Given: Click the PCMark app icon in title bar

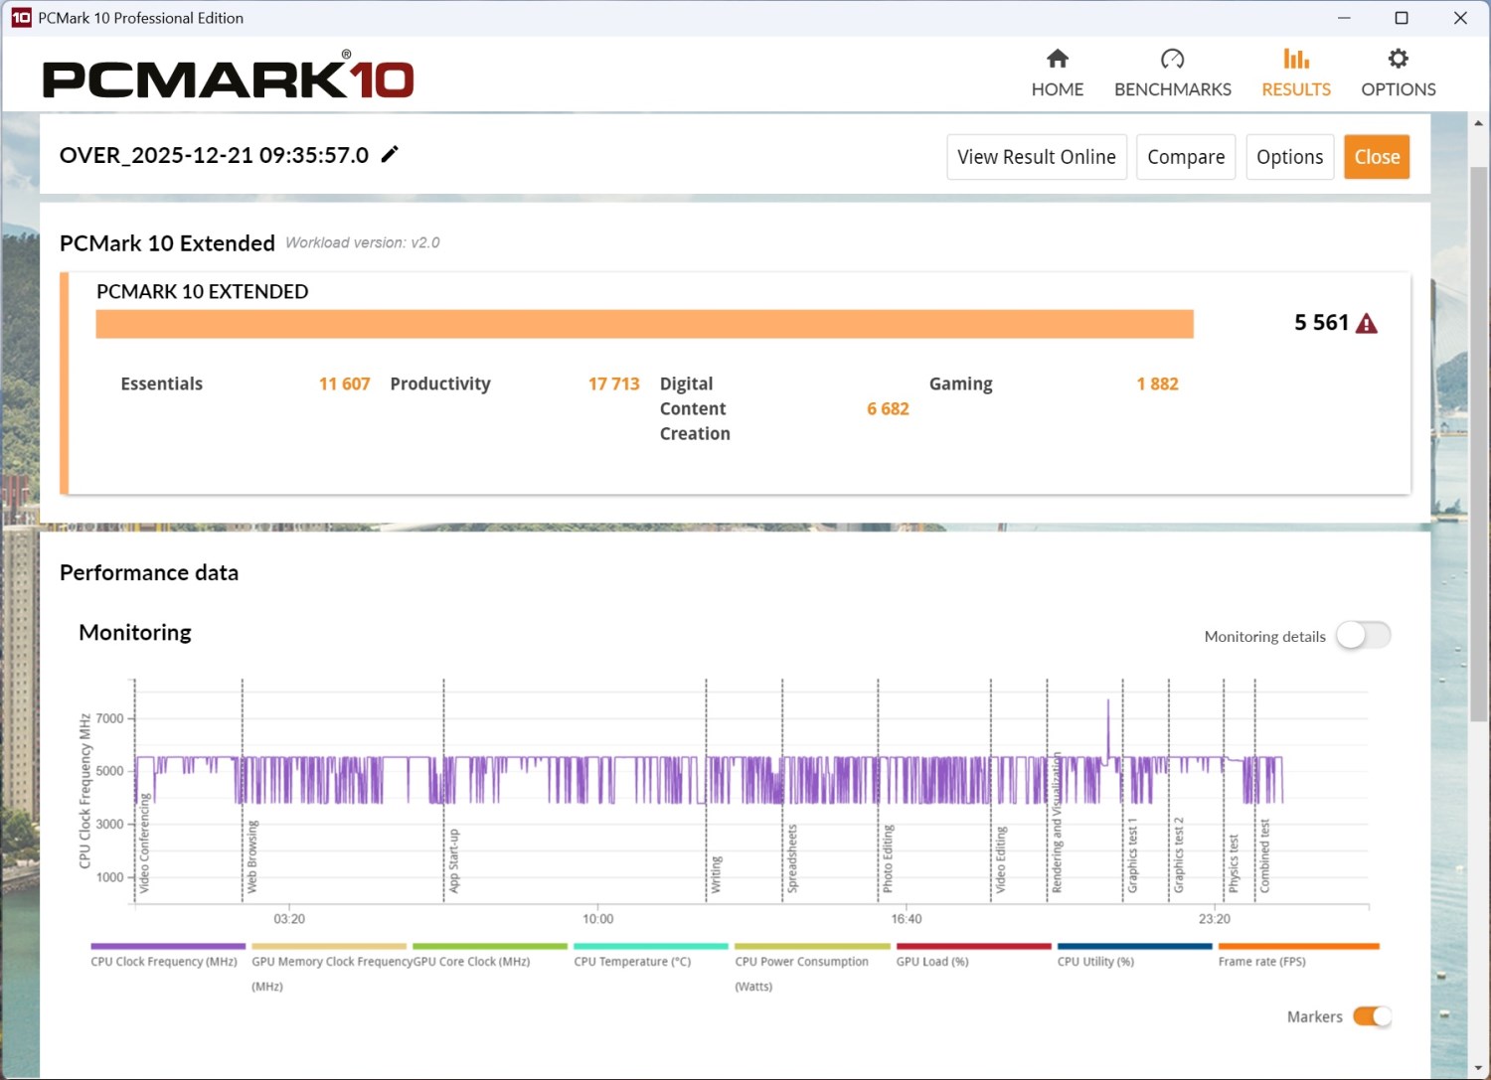Looking at the screenshot, I should [21, 18].
